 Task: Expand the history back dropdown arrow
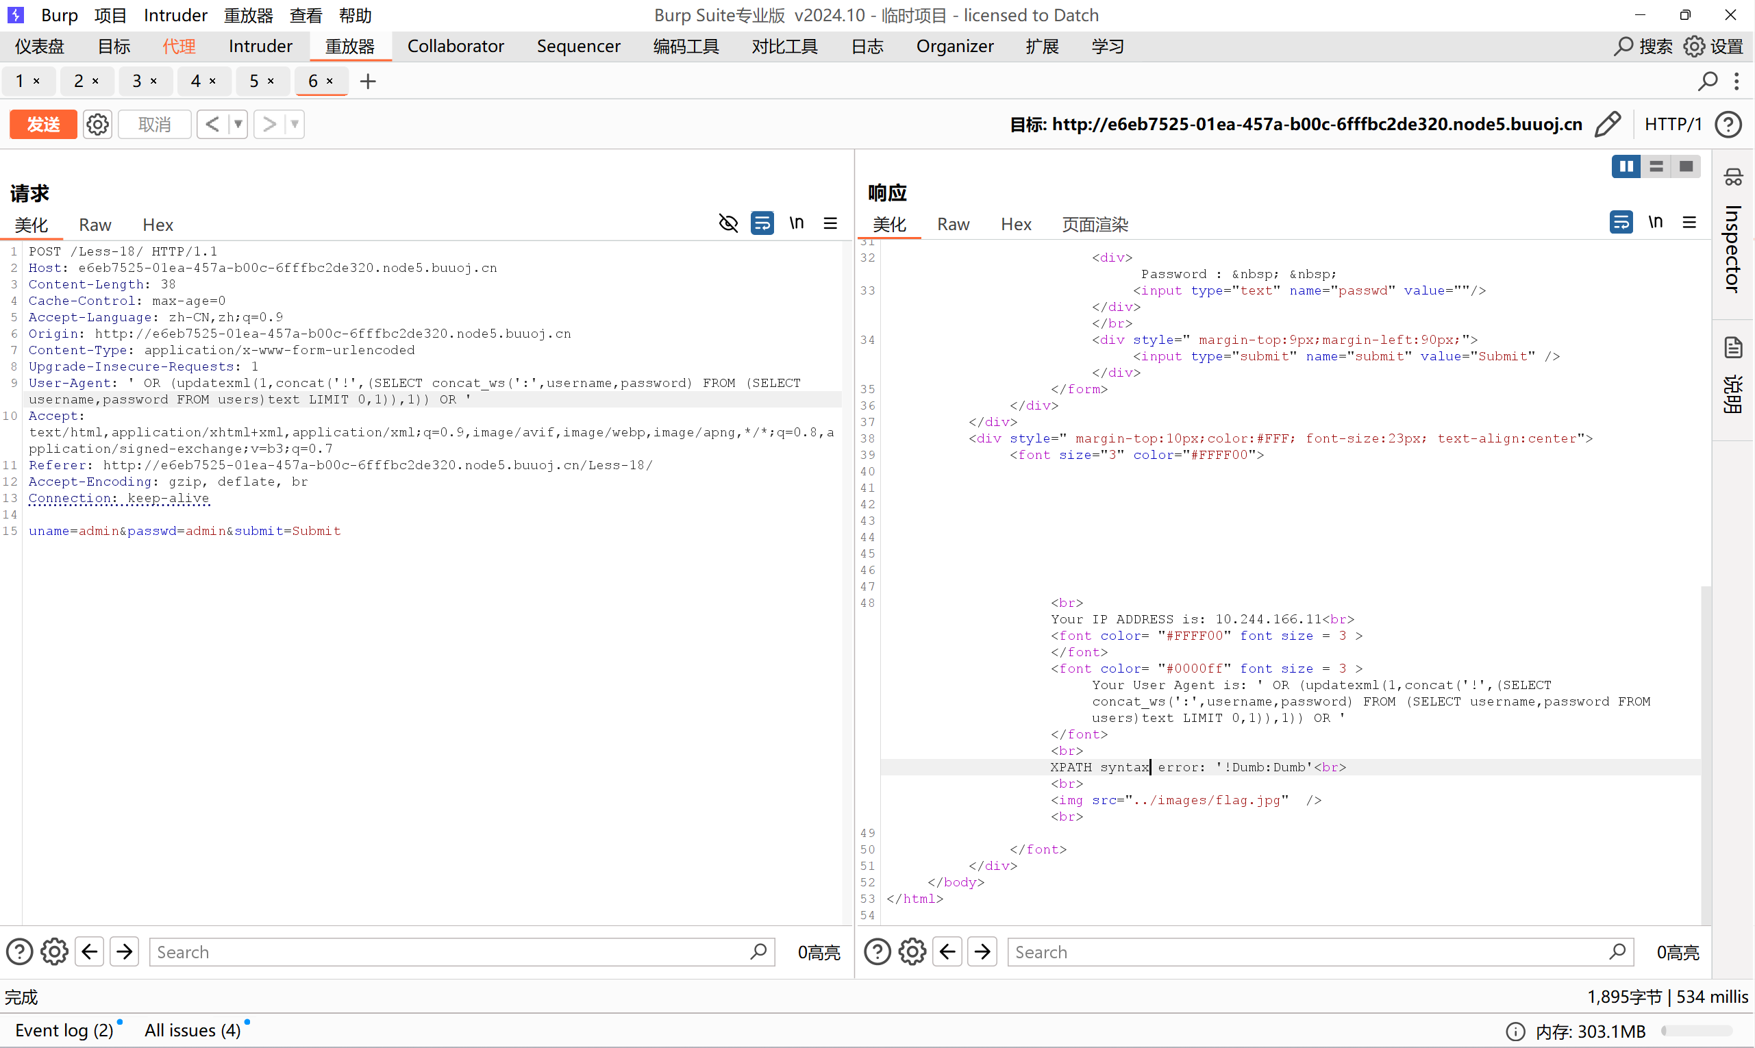point(238,124)
